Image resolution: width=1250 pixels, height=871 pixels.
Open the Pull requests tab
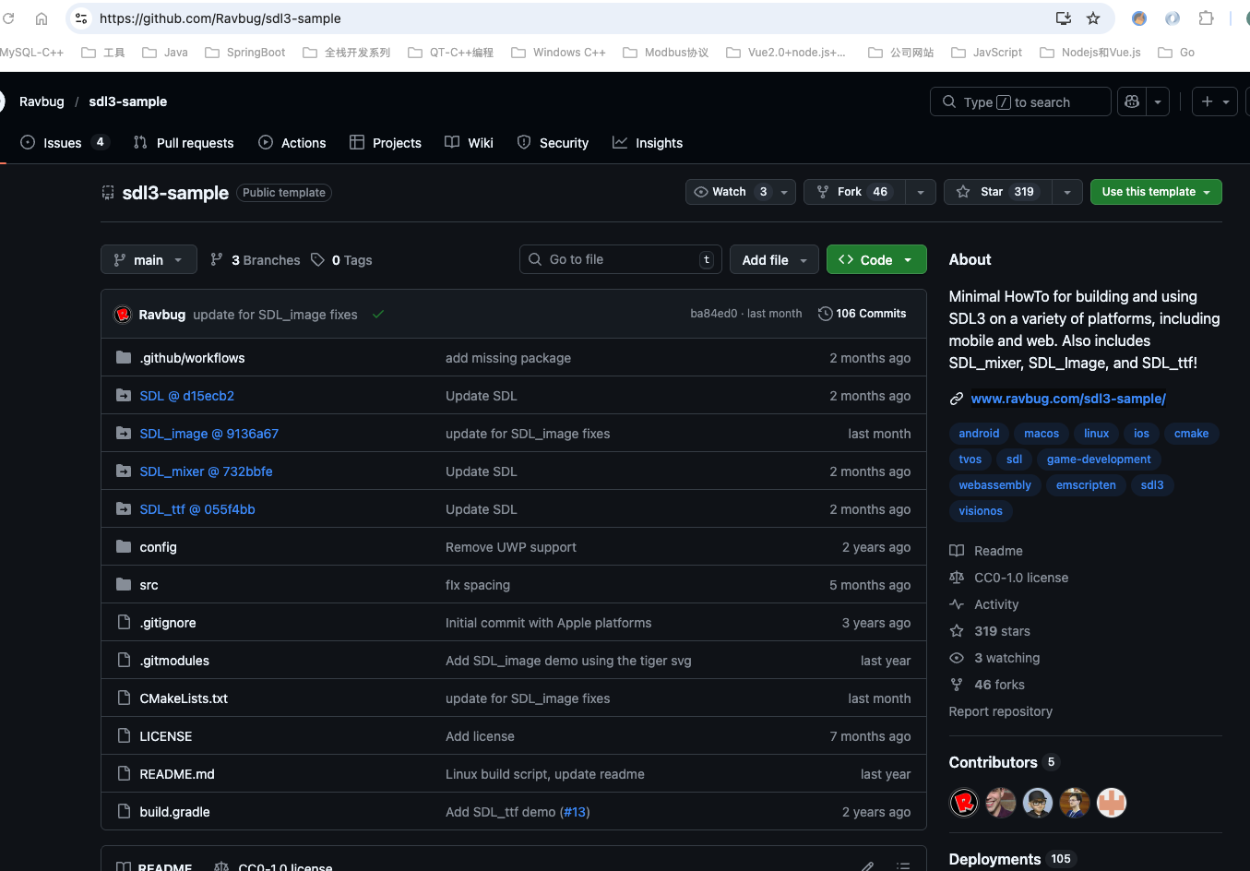click(184, 143)
